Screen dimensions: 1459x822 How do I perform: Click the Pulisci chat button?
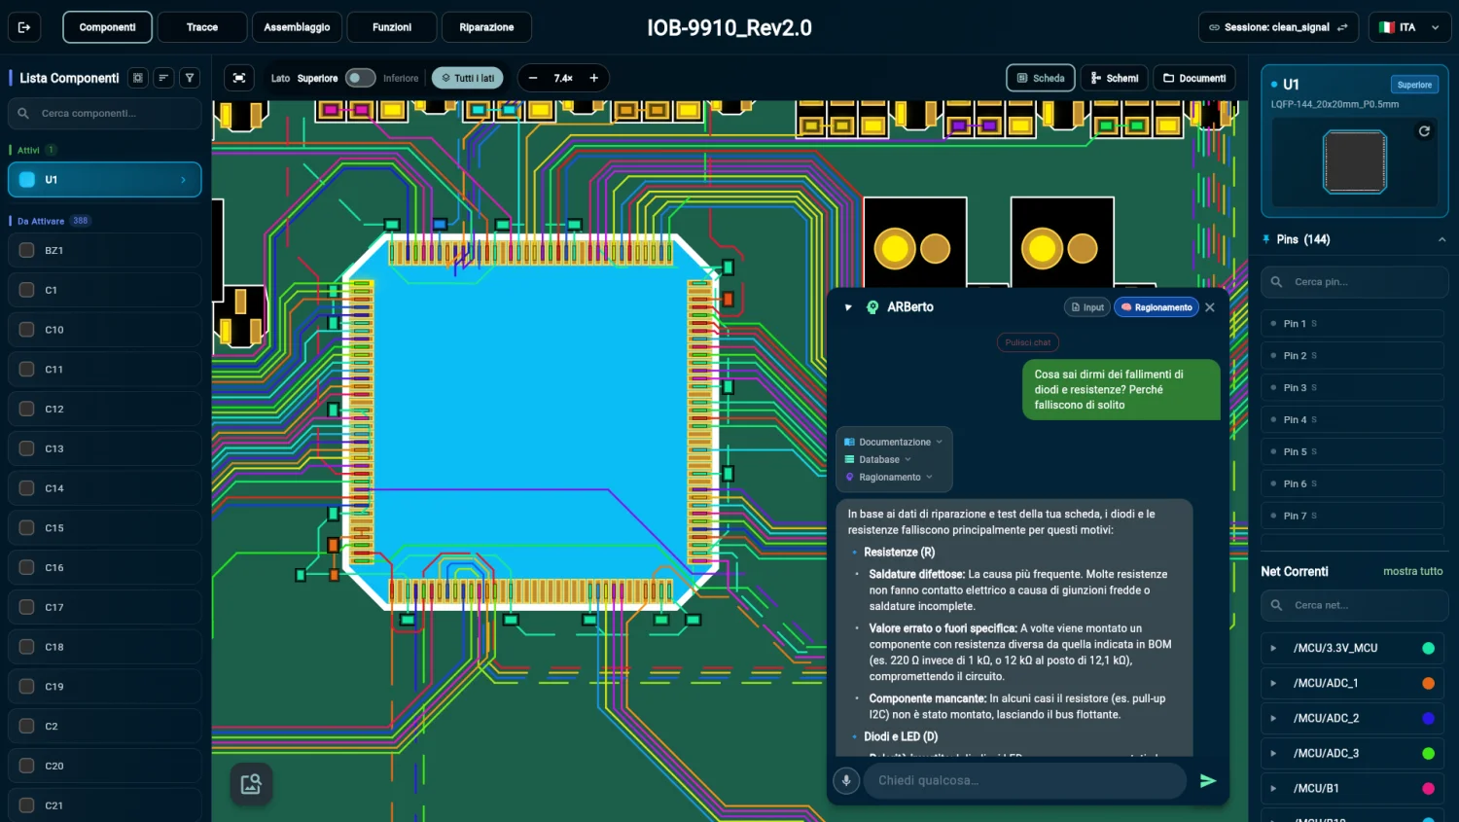click(1028, 342)
